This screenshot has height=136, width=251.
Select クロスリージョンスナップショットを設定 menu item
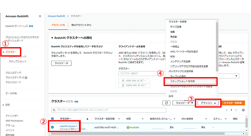click(191, 87)
